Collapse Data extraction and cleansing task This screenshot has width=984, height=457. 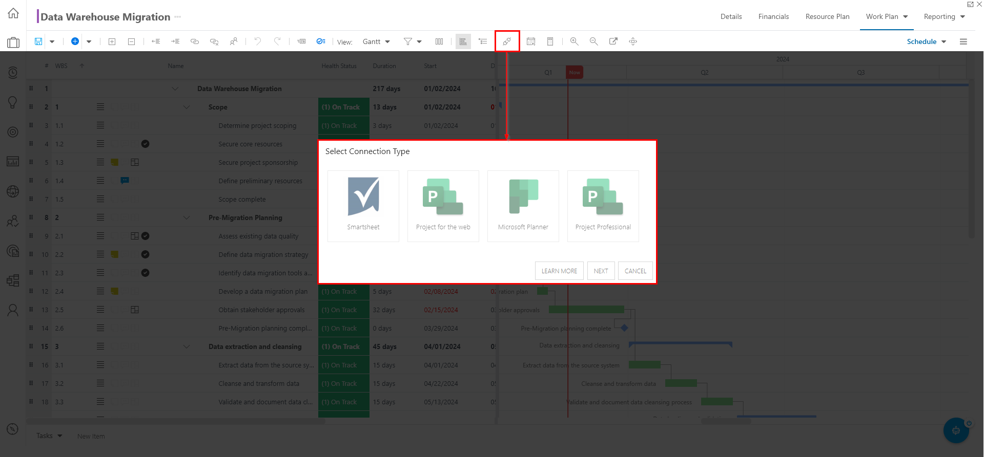[187, 346]
